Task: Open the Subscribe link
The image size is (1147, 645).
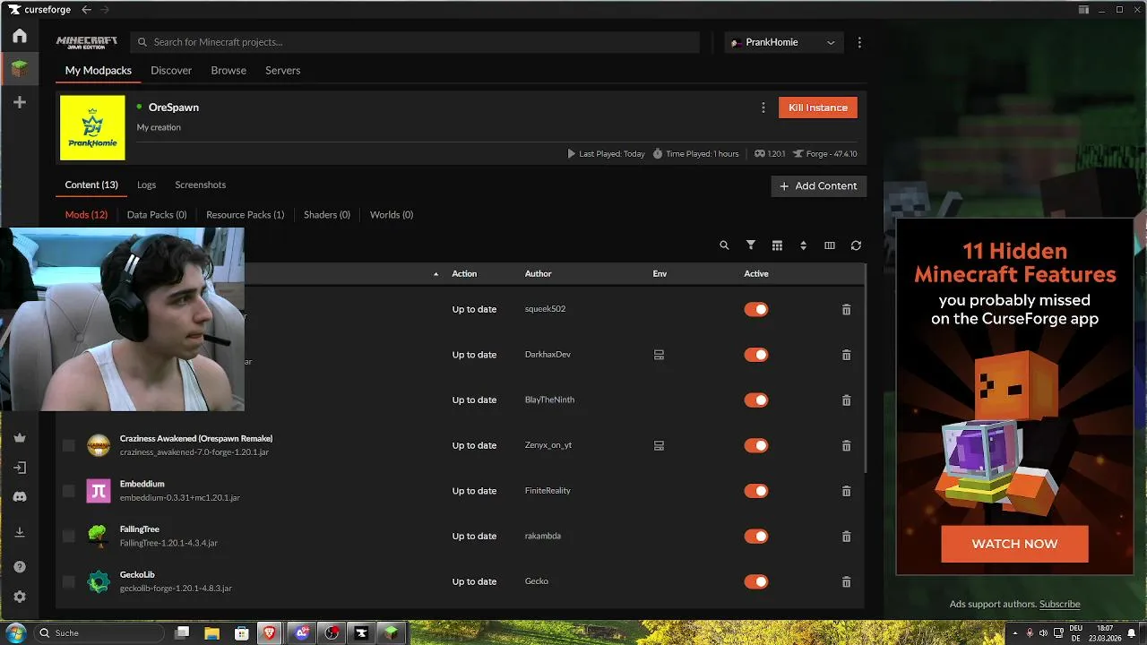Action: [1059, 605]
